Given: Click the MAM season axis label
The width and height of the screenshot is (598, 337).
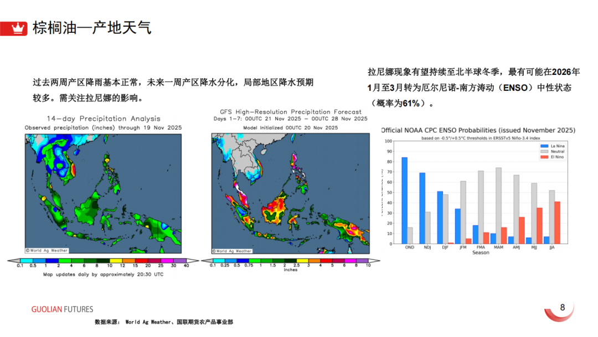Looking at the screenshot, I should point(498,247).
